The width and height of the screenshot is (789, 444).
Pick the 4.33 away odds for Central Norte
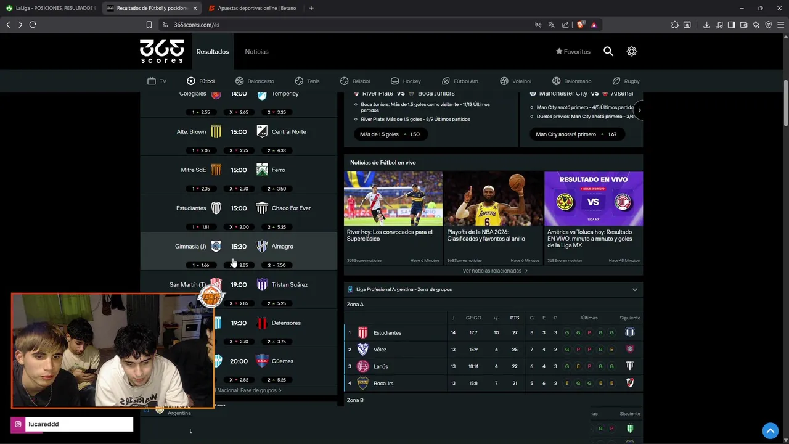277,150
